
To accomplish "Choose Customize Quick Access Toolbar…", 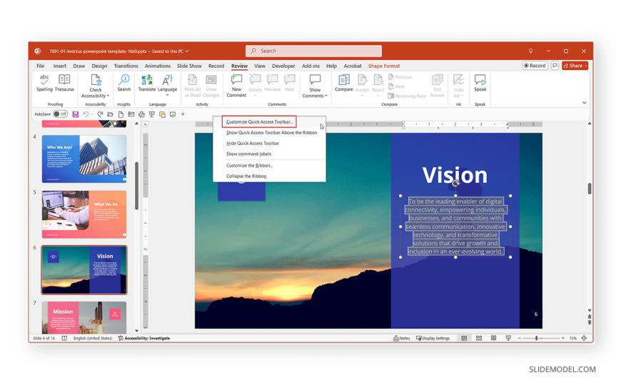I will (259, 121).
